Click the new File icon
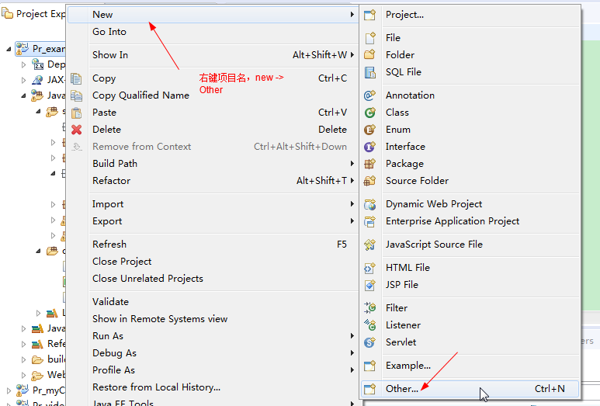Image resolution: width=600 pixels, height=406 pixels. [369, 38]
